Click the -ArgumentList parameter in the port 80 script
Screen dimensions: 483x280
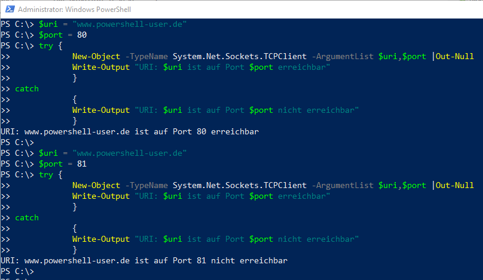[343, 57]
